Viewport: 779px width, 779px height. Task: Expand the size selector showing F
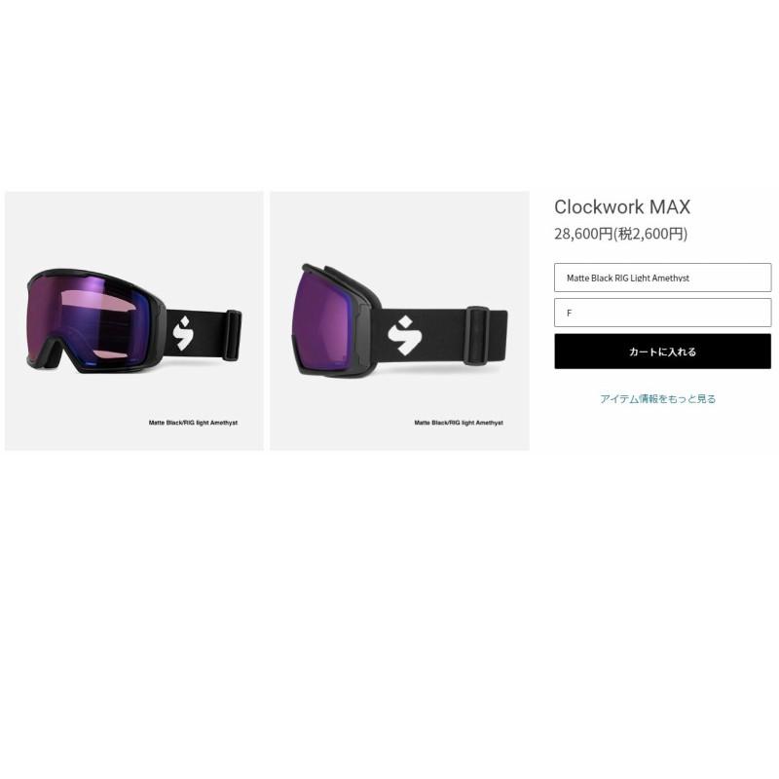(x=662, y=313)
